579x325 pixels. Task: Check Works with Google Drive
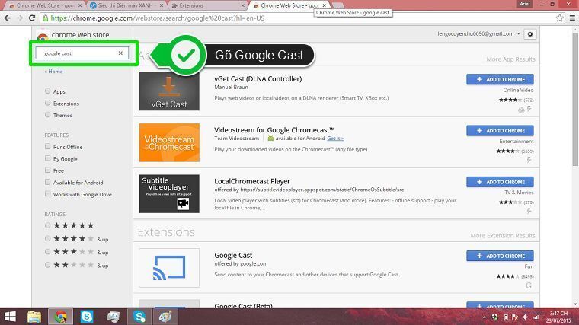48,193
